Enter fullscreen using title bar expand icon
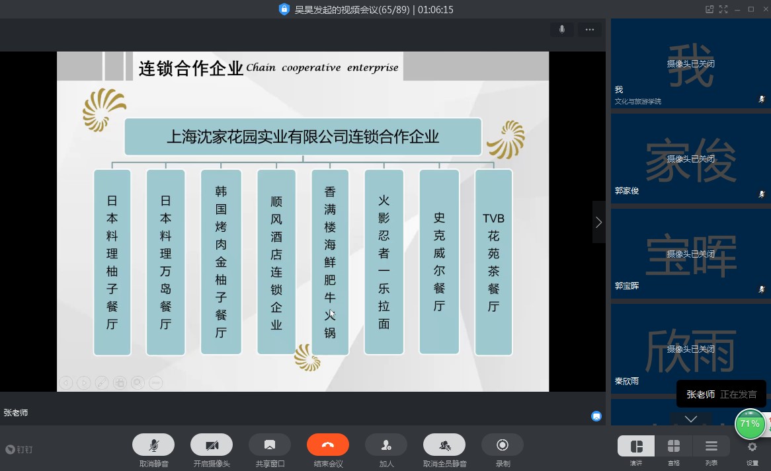771x471 pixels. (x=724, y=9)
